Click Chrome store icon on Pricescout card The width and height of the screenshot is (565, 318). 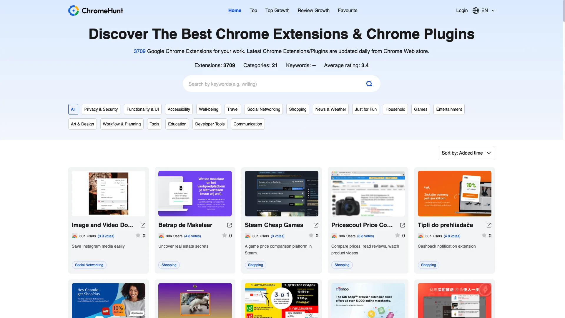[x=334, y=236]
